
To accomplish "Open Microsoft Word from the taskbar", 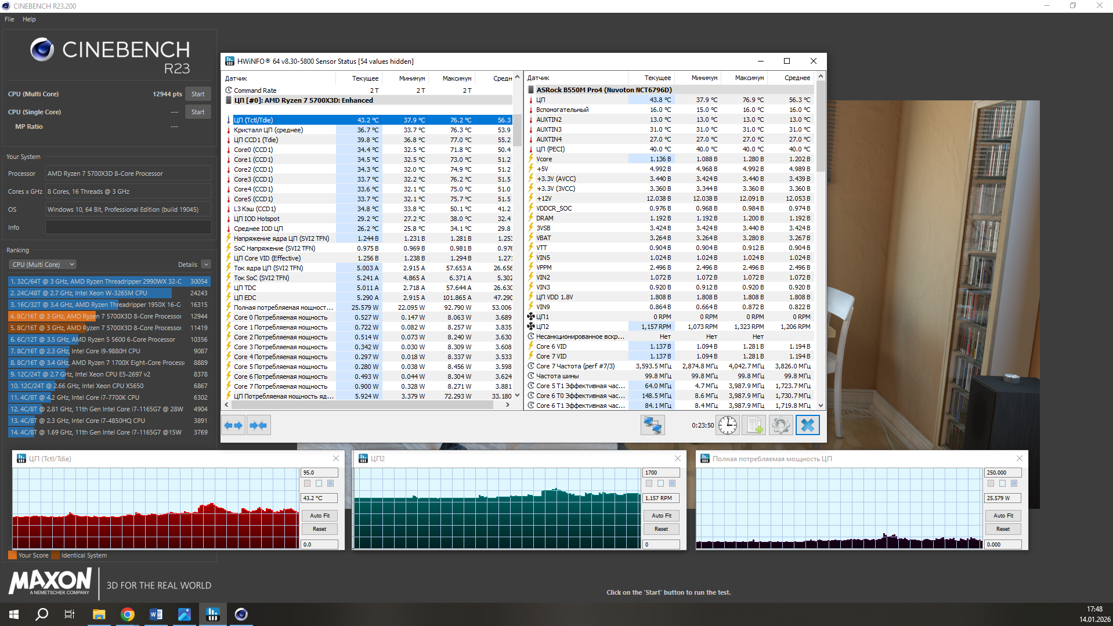I will 156,614.
